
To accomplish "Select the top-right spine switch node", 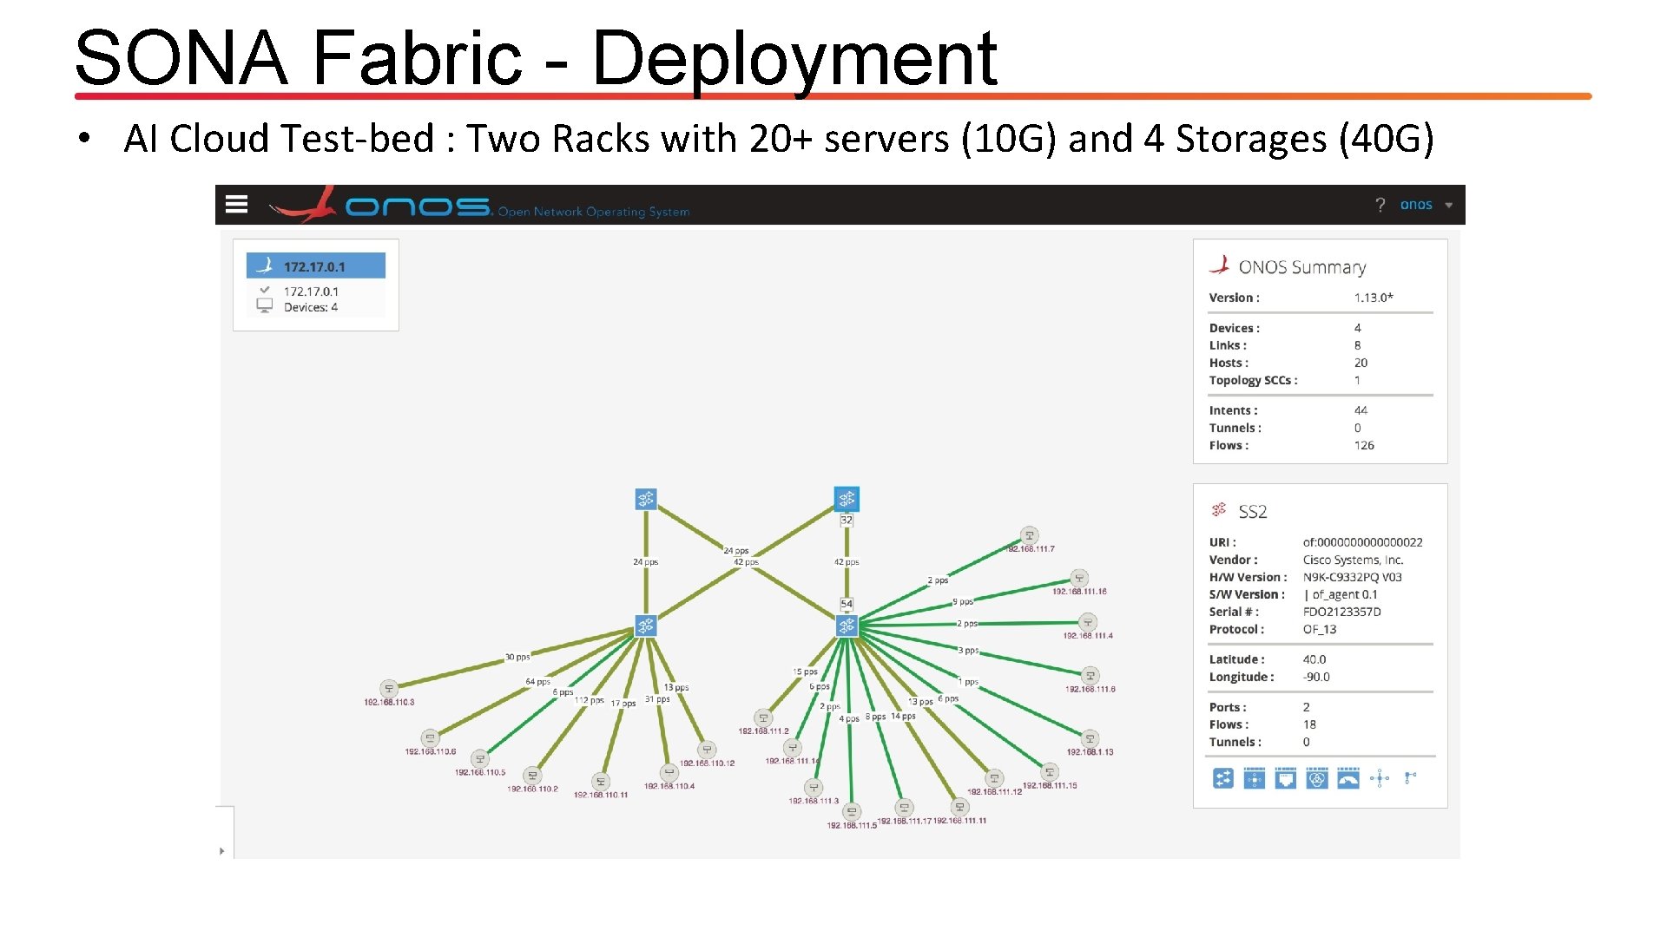I will click(847, 499).
